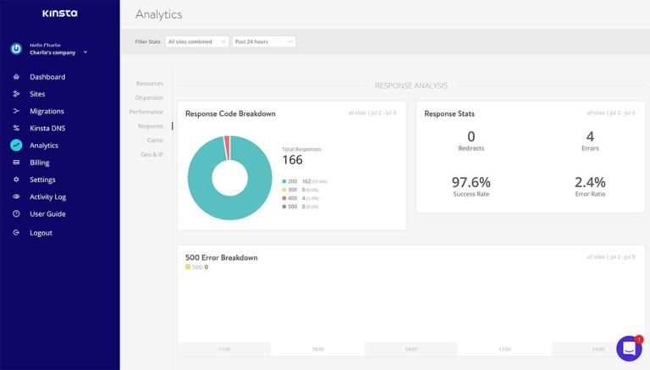
Task: Open the All sites combined dropdown
Action: [197, 41]
